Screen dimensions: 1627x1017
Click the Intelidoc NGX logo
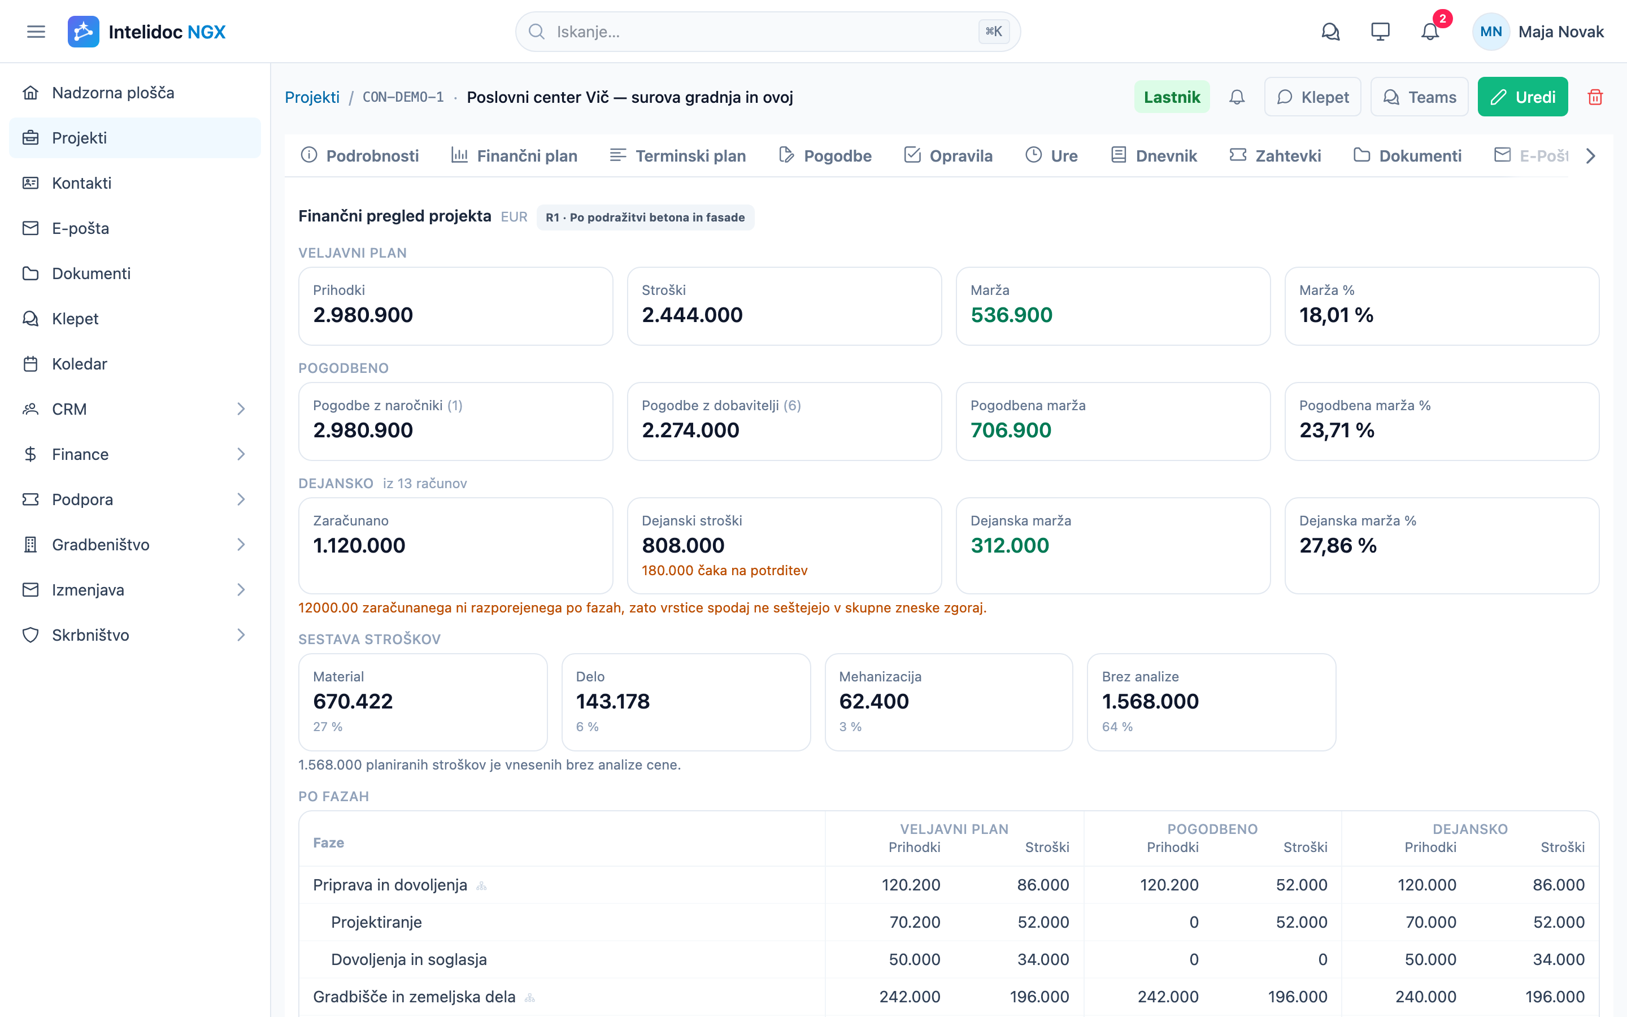pos(146,32)
